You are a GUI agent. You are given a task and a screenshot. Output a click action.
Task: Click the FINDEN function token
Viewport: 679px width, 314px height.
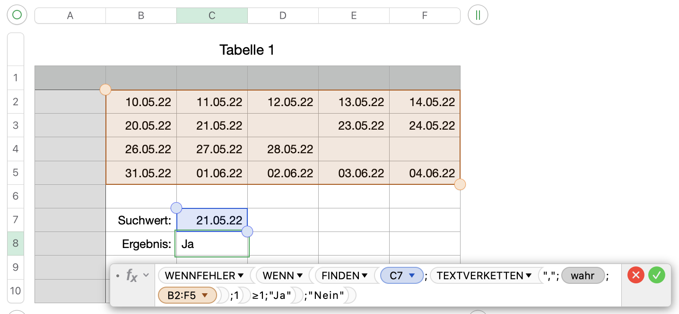pos(338,276)
